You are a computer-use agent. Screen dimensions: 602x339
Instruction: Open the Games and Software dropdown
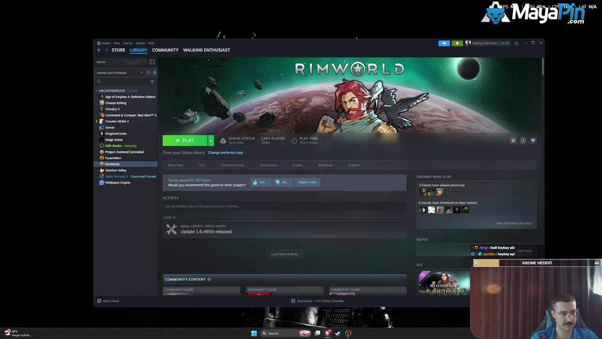119,73
